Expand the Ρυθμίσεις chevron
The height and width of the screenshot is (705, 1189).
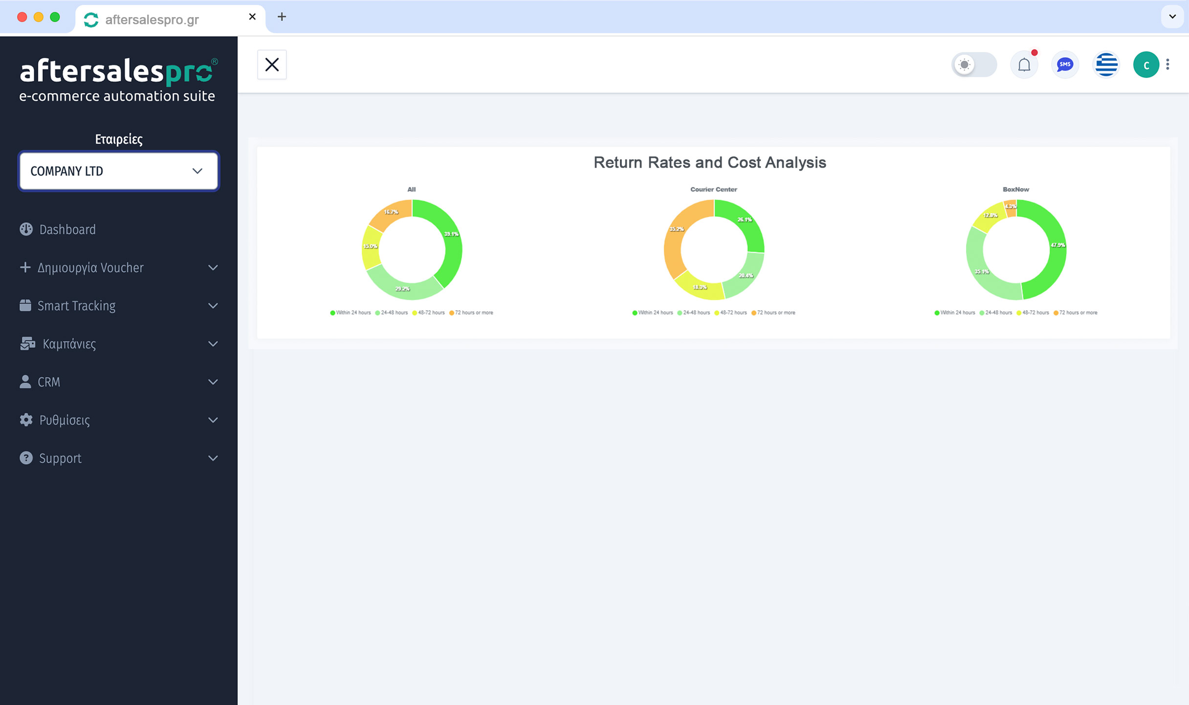(213, 420)
